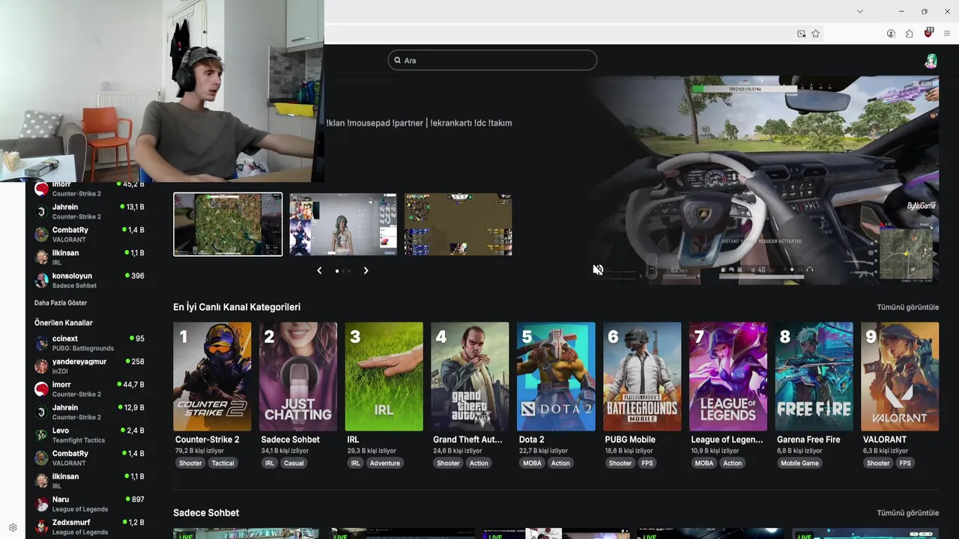Go to next carousel slide arrow

coord(366,270)
